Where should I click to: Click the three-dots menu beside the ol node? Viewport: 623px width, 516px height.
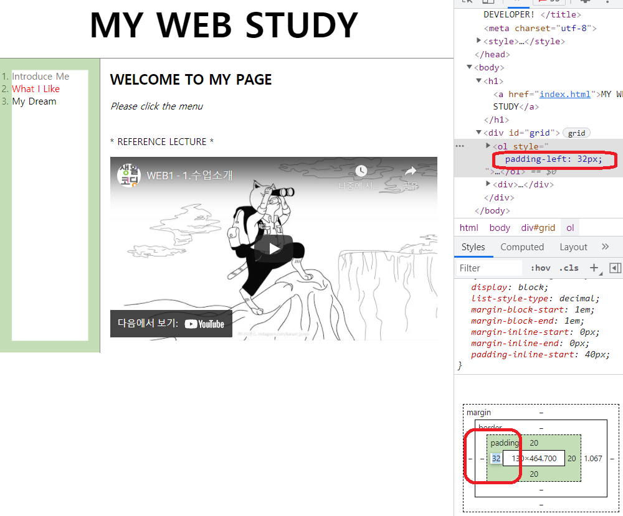tap(460, 146)
